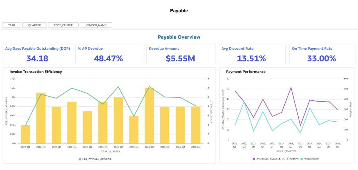Viewport: 358px width, 170px height.
Task: Click the Avg Discount Rate 13.51% value
Action: click(x=251, y=58)
